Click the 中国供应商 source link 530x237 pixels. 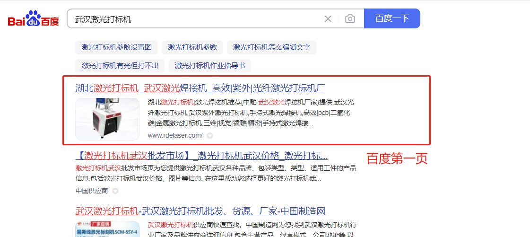(x=92, y=191)
